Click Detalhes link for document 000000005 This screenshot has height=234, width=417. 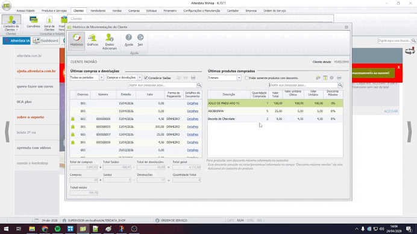193,127
